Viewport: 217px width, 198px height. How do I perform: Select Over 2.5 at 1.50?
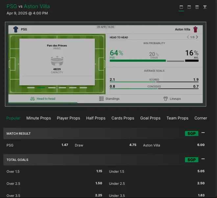tap(54, 184)
